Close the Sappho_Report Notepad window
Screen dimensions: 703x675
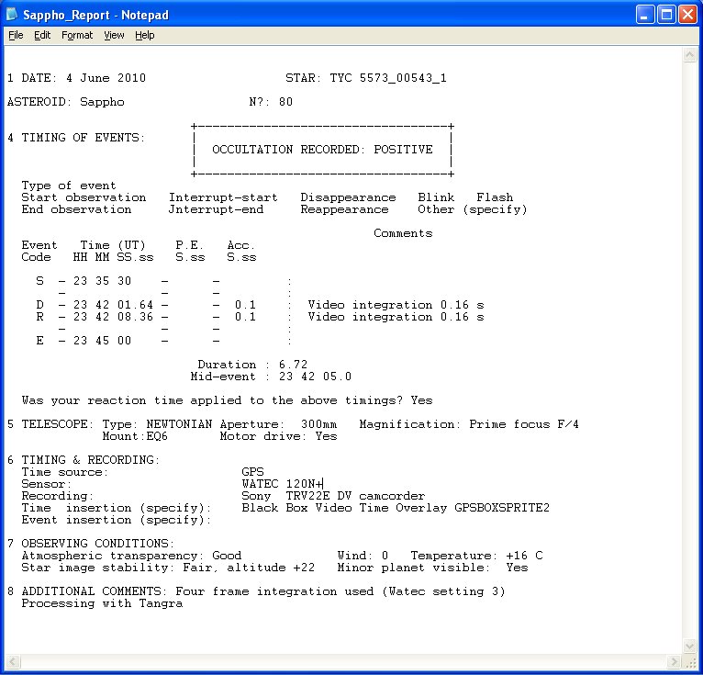tap(688, 14)
